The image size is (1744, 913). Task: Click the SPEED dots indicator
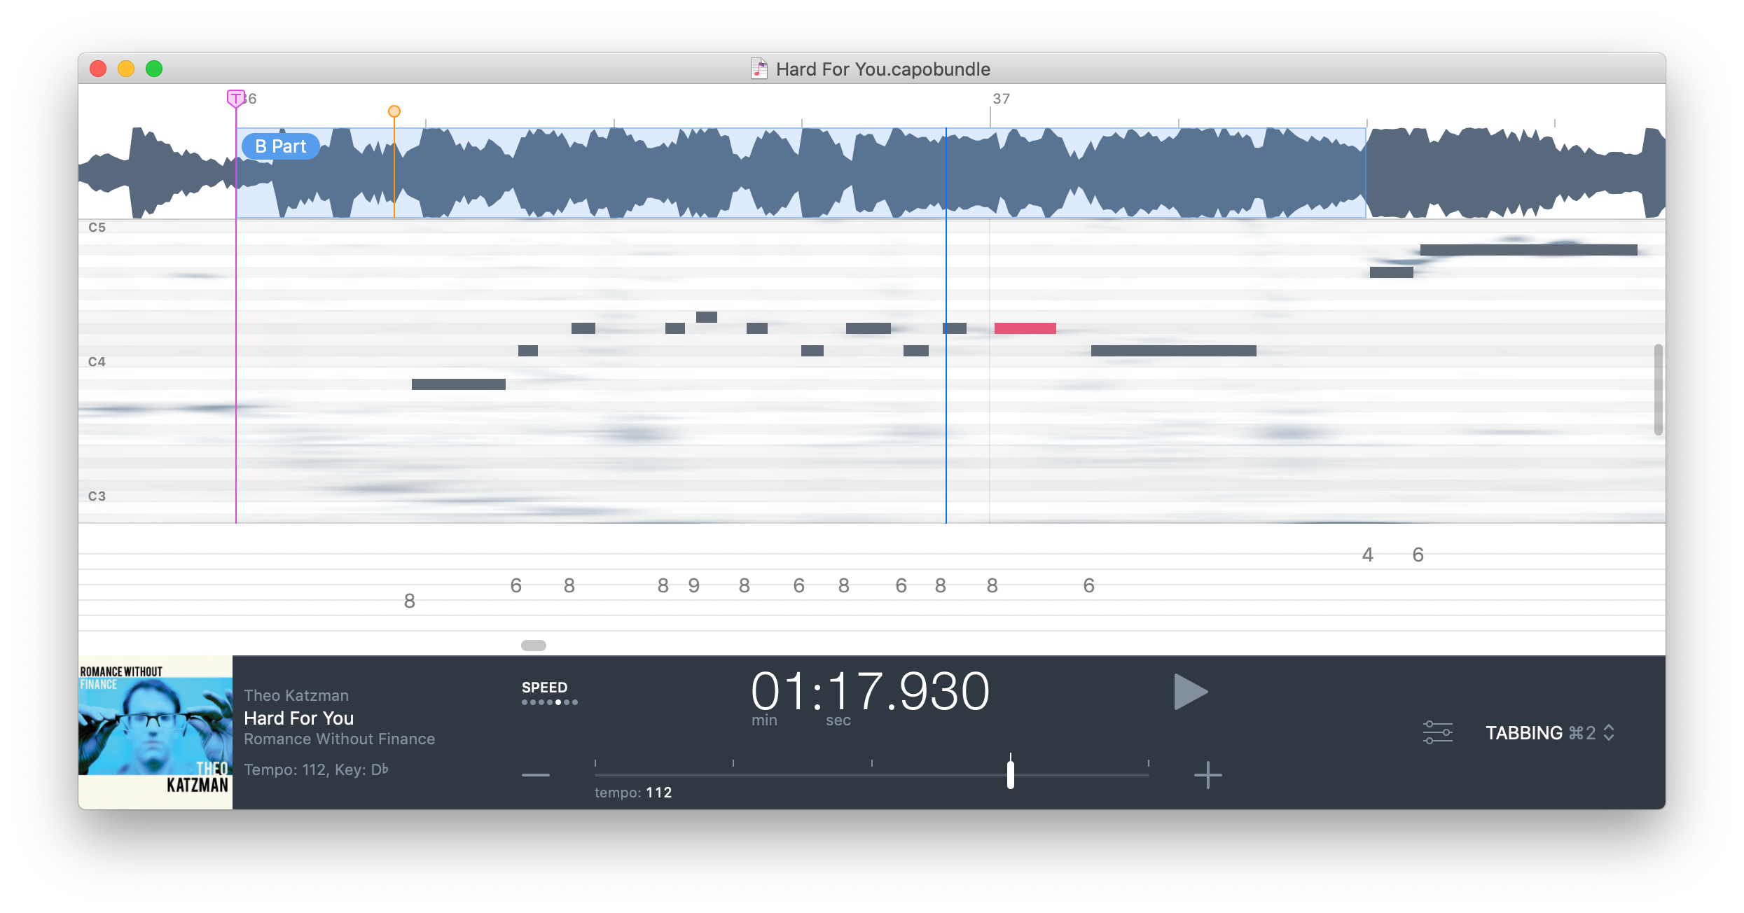pos(550,702)
